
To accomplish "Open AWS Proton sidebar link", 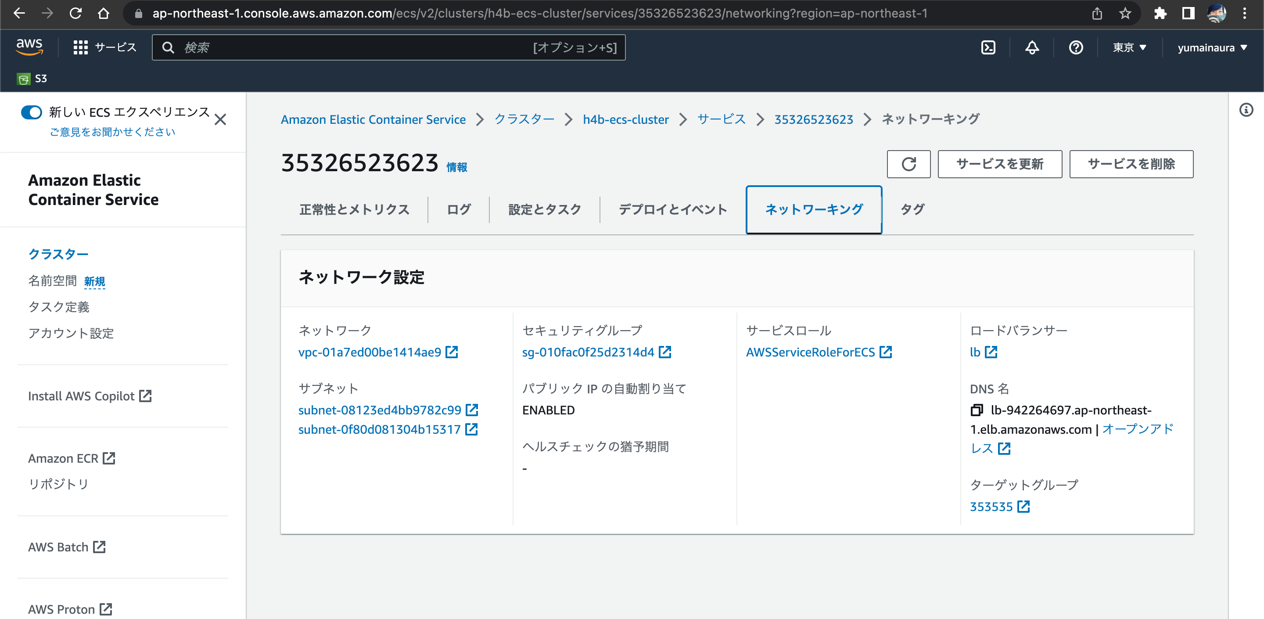I will click(x=70, y=609).
